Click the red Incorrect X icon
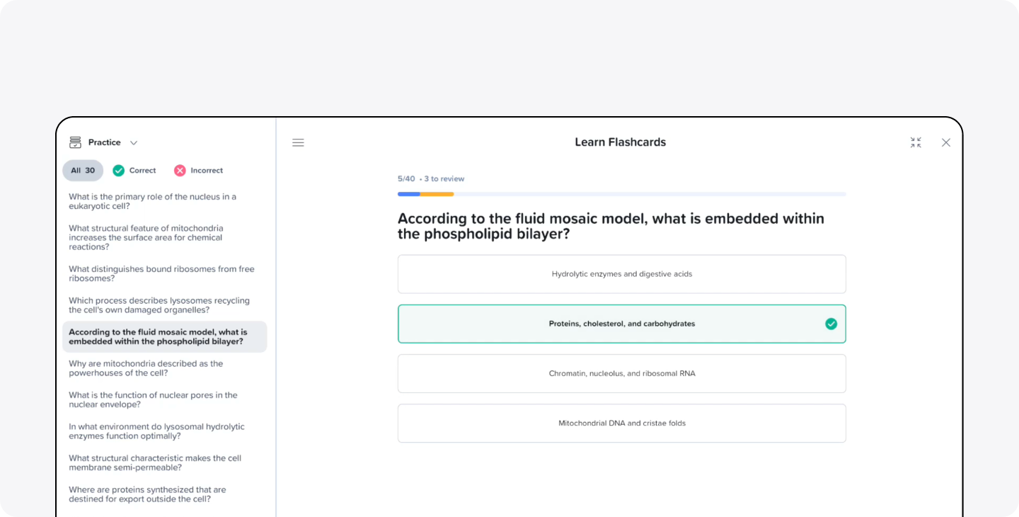This screenshot has height=517, width=1019. (180, 171)
